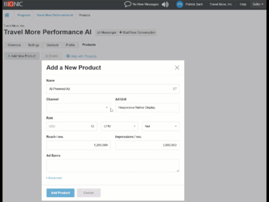Expand the Advanced section
269x202 pixels.
click(x=54, y=178)
